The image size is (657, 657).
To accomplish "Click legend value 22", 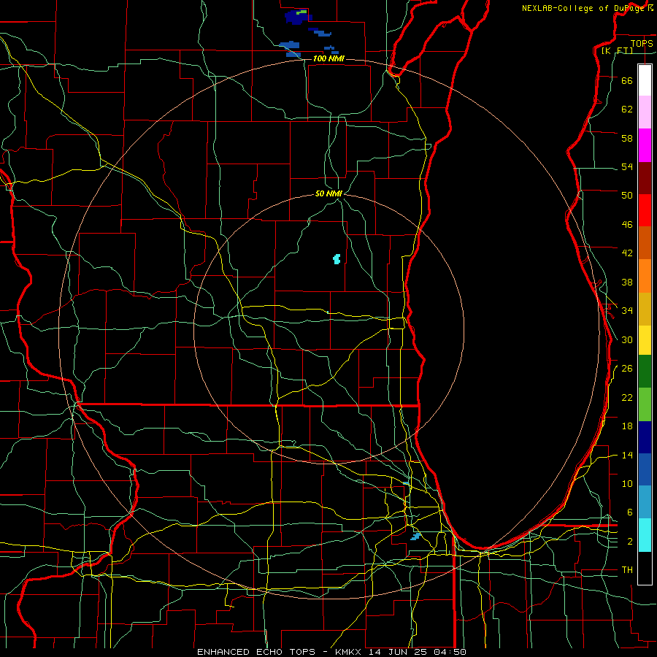I will (x=627, y=397).
